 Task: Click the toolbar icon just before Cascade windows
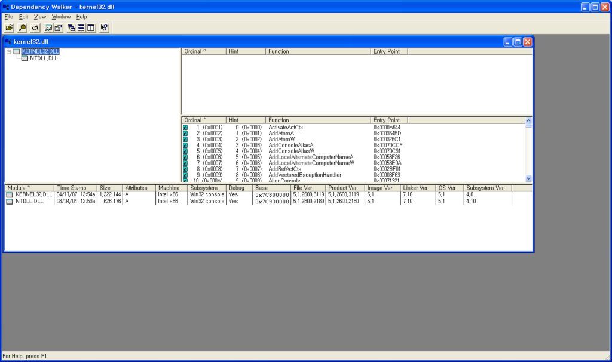tap(58, 27)
